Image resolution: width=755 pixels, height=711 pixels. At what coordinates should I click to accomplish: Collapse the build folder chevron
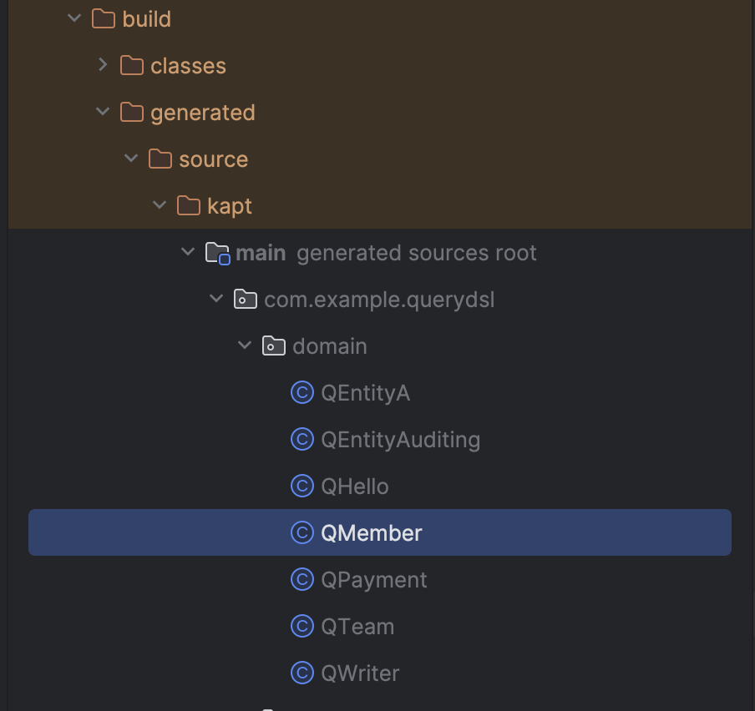click(x=74, y=18)
